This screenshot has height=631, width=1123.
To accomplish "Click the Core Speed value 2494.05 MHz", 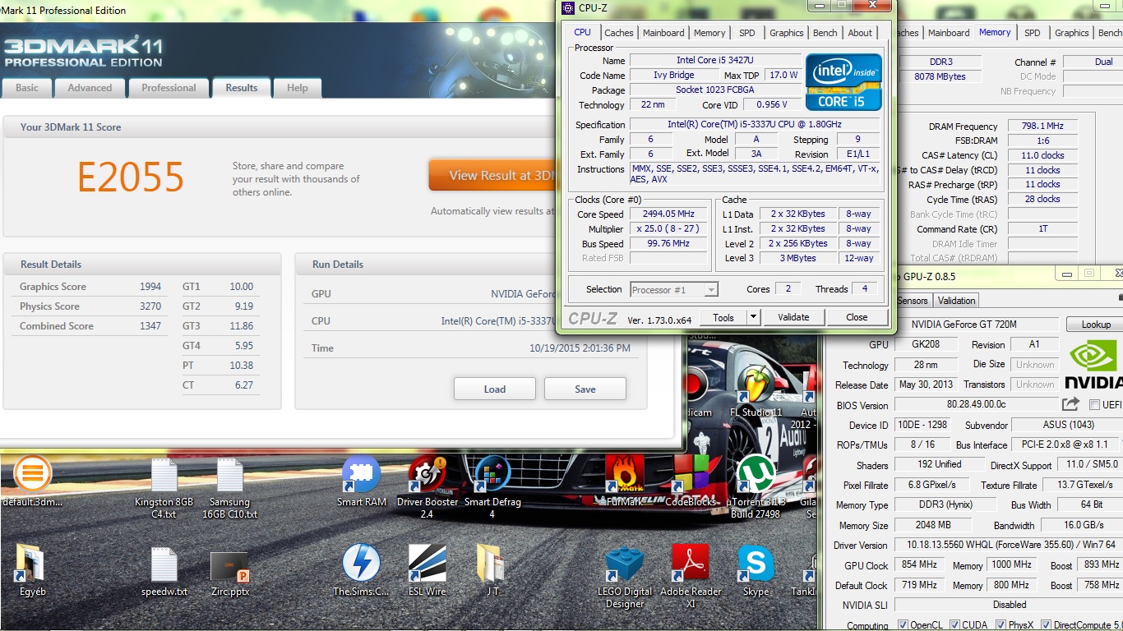I will 668,214.
